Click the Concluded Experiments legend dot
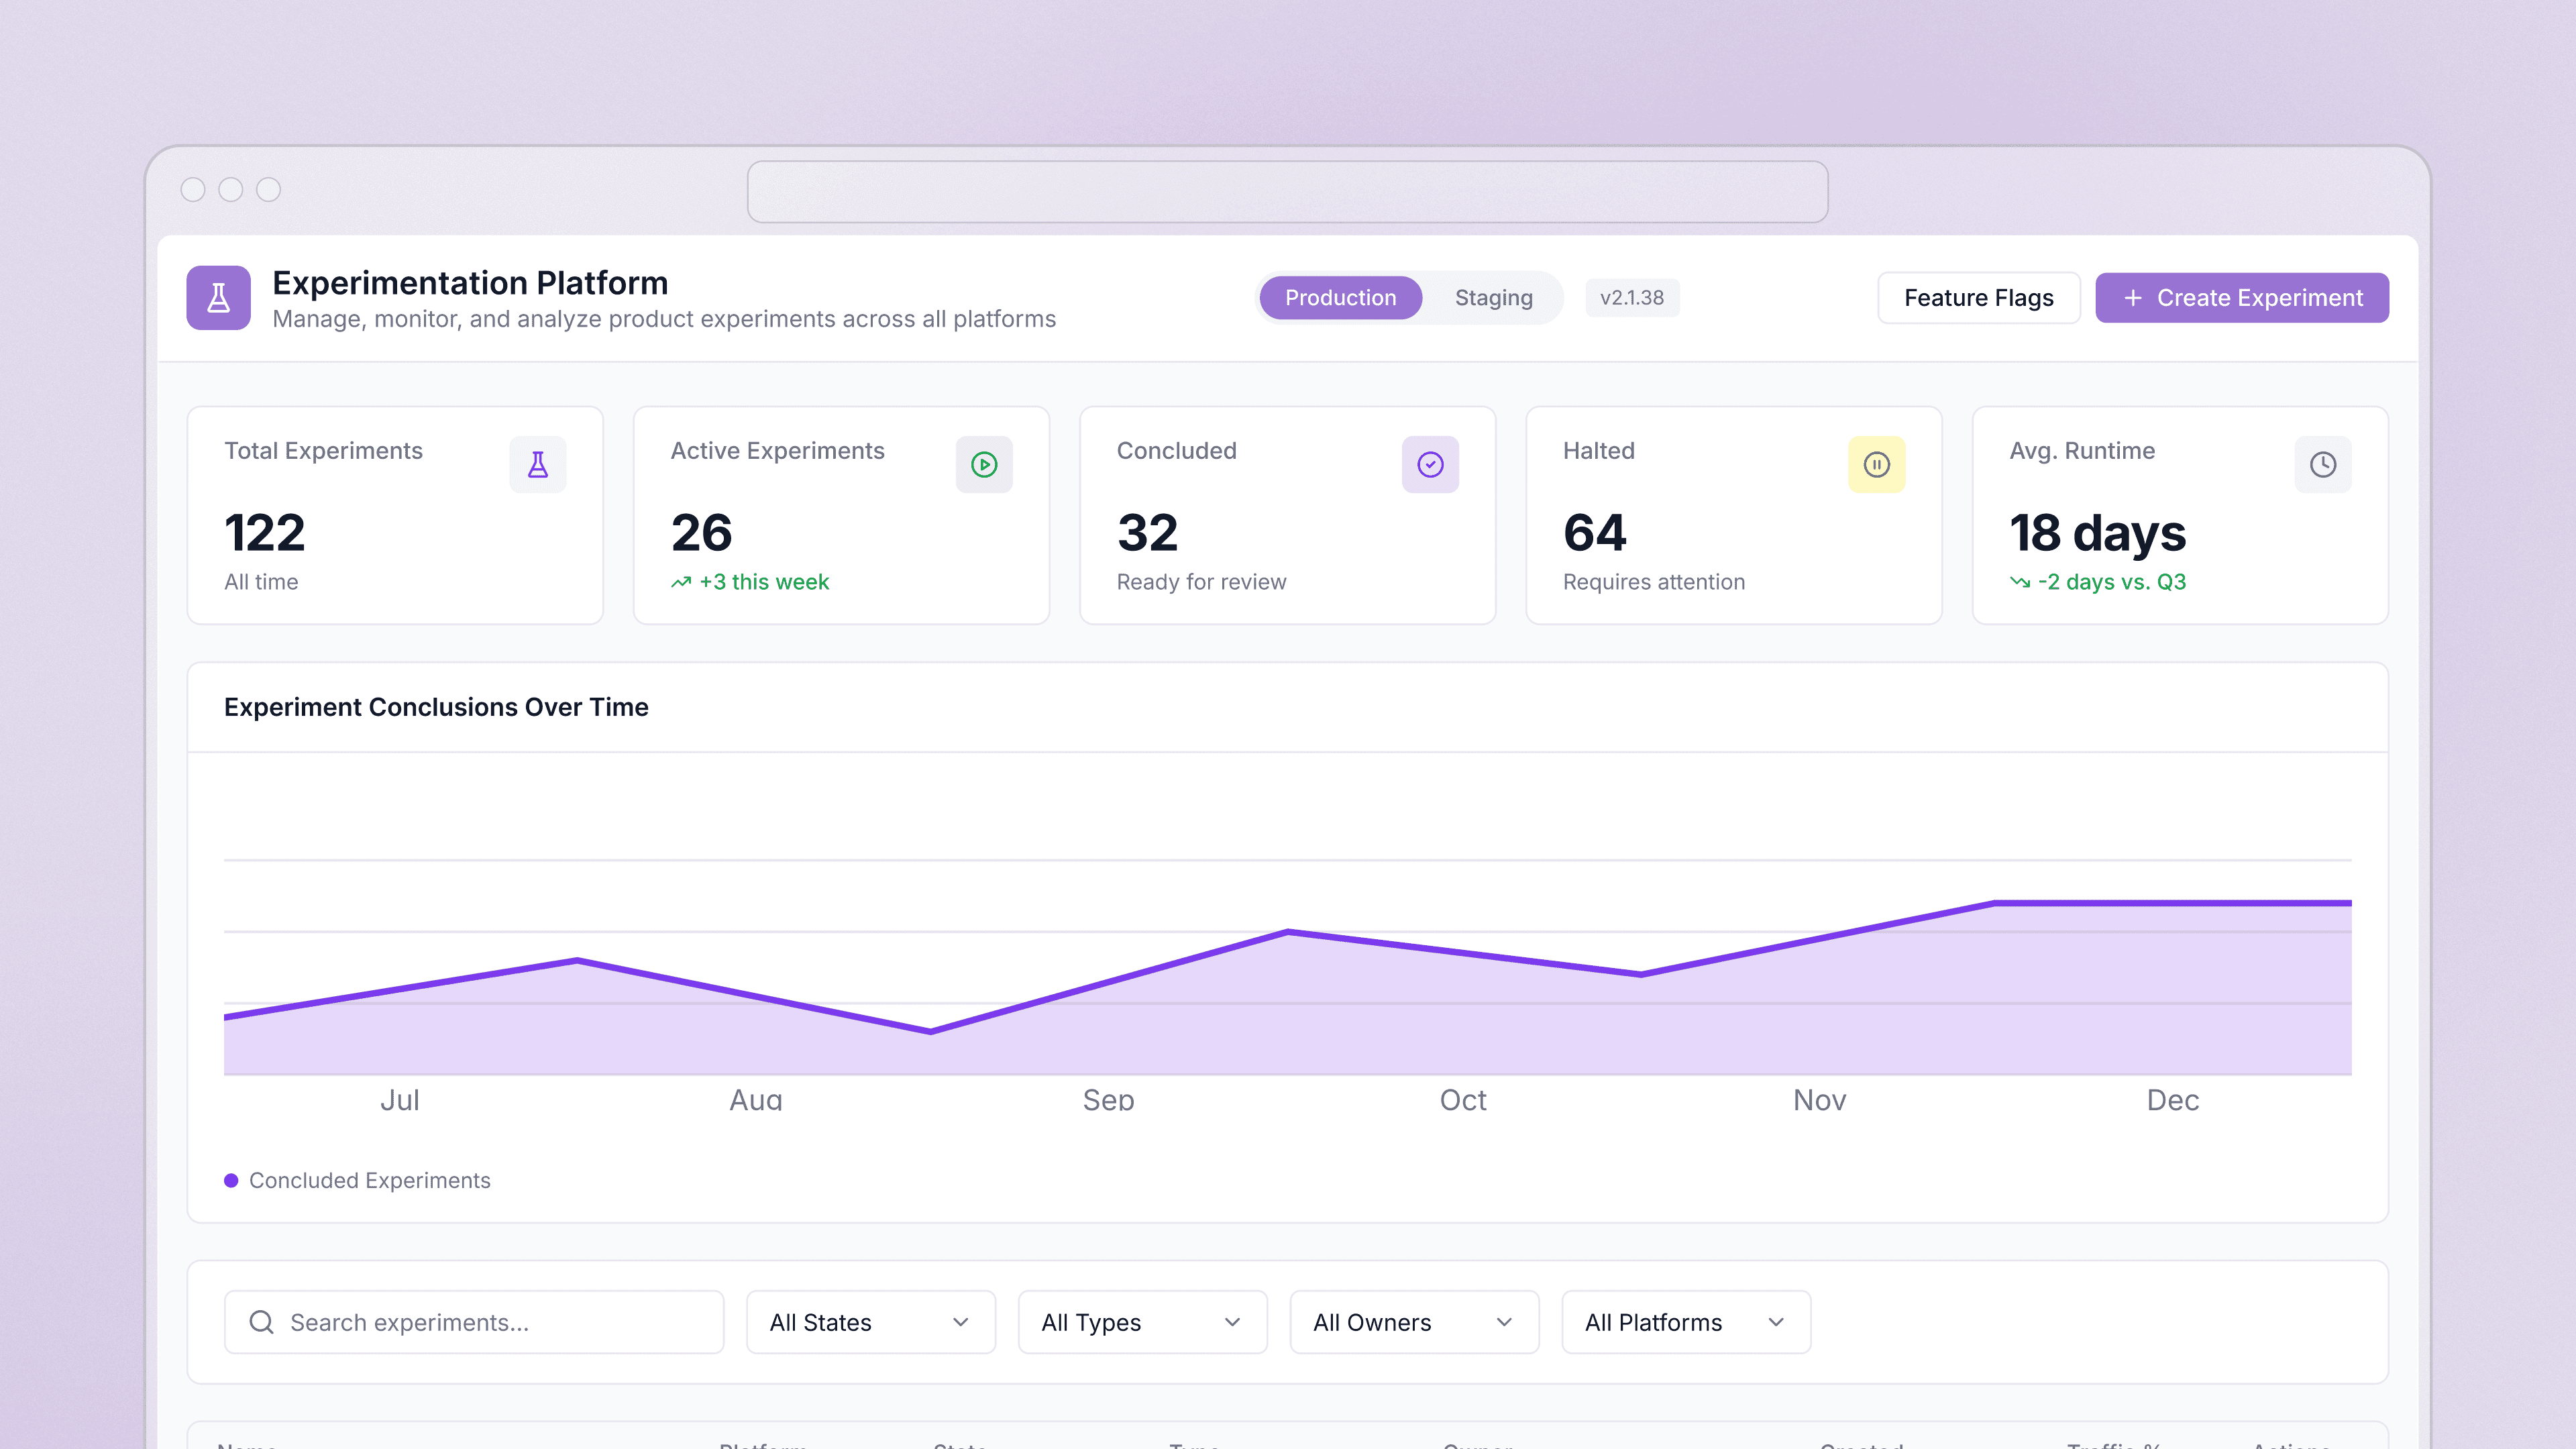Viewport: 2576px width, 1449px height. coord(231,1180)
